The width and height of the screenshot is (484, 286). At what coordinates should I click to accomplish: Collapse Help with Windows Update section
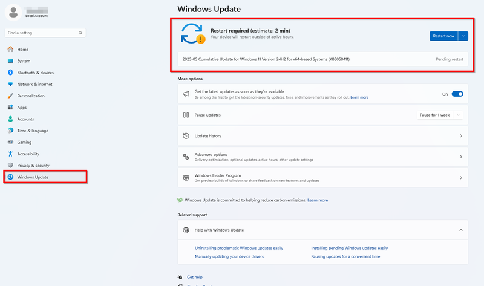click(461, 230)
